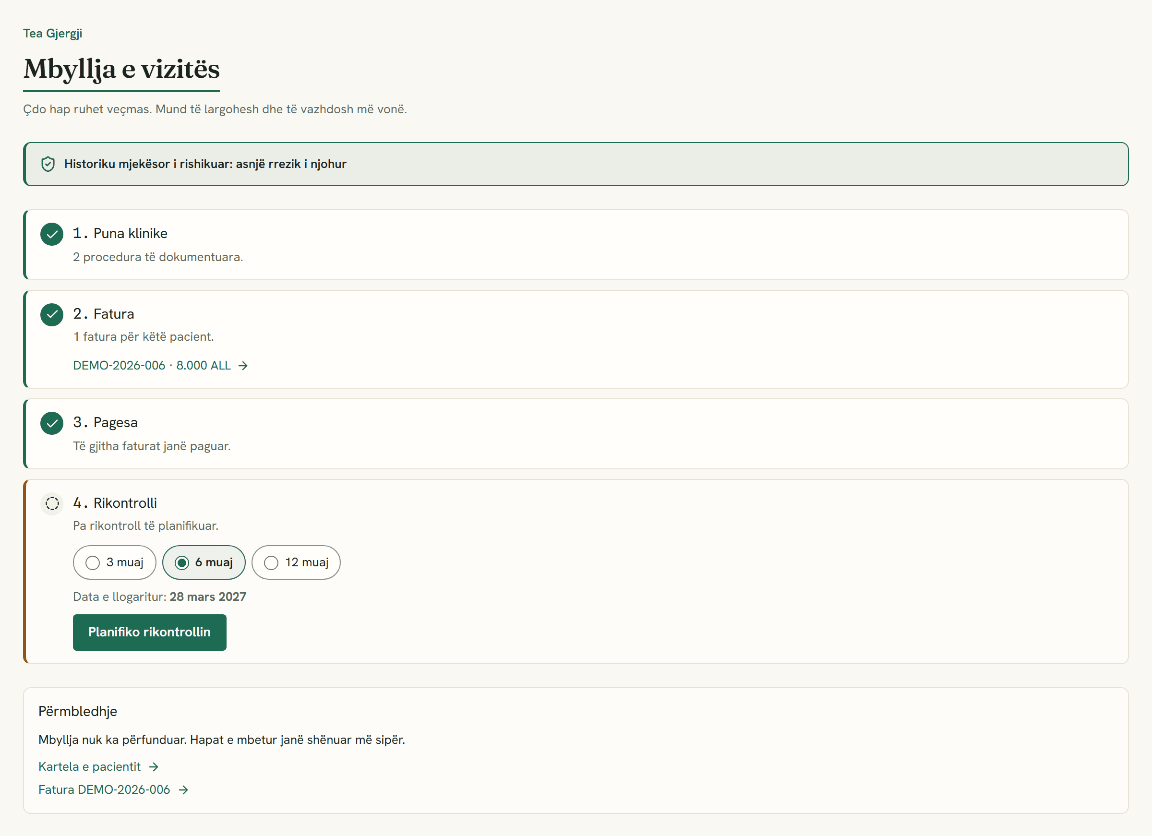Image resolution: width=1152 pixels, height=836 pixels.
Task: Click the green checkmark beside Fatura
Action: coord(52,314)
